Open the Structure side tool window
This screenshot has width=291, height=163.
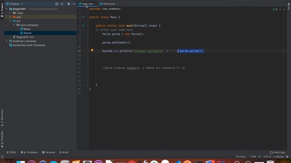pos(2,118)
